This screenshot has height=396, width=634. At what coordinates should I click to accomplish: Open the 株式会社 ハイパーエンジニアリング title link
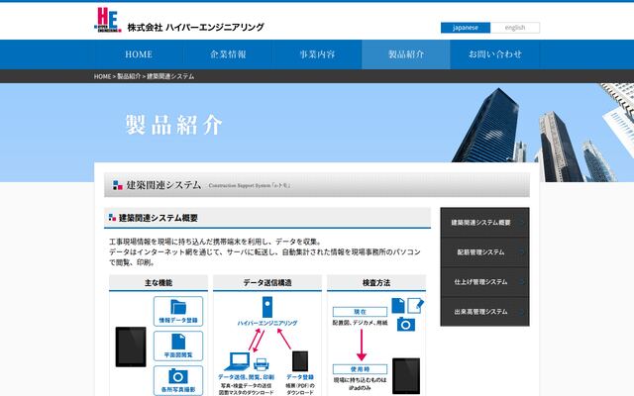(x=196, y=27)
